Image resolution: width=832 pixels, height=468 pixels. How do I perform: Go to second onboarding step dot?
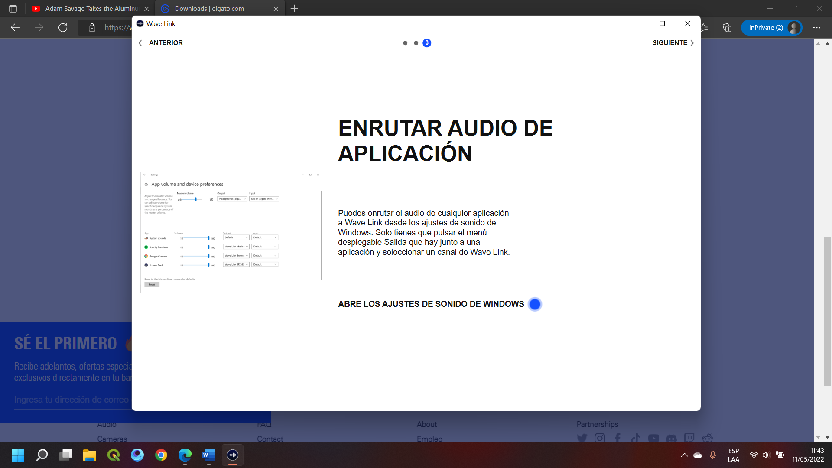pos(416,43)
